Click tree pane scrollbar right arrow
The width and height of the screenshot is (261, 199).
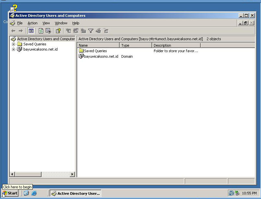(72, 174)
